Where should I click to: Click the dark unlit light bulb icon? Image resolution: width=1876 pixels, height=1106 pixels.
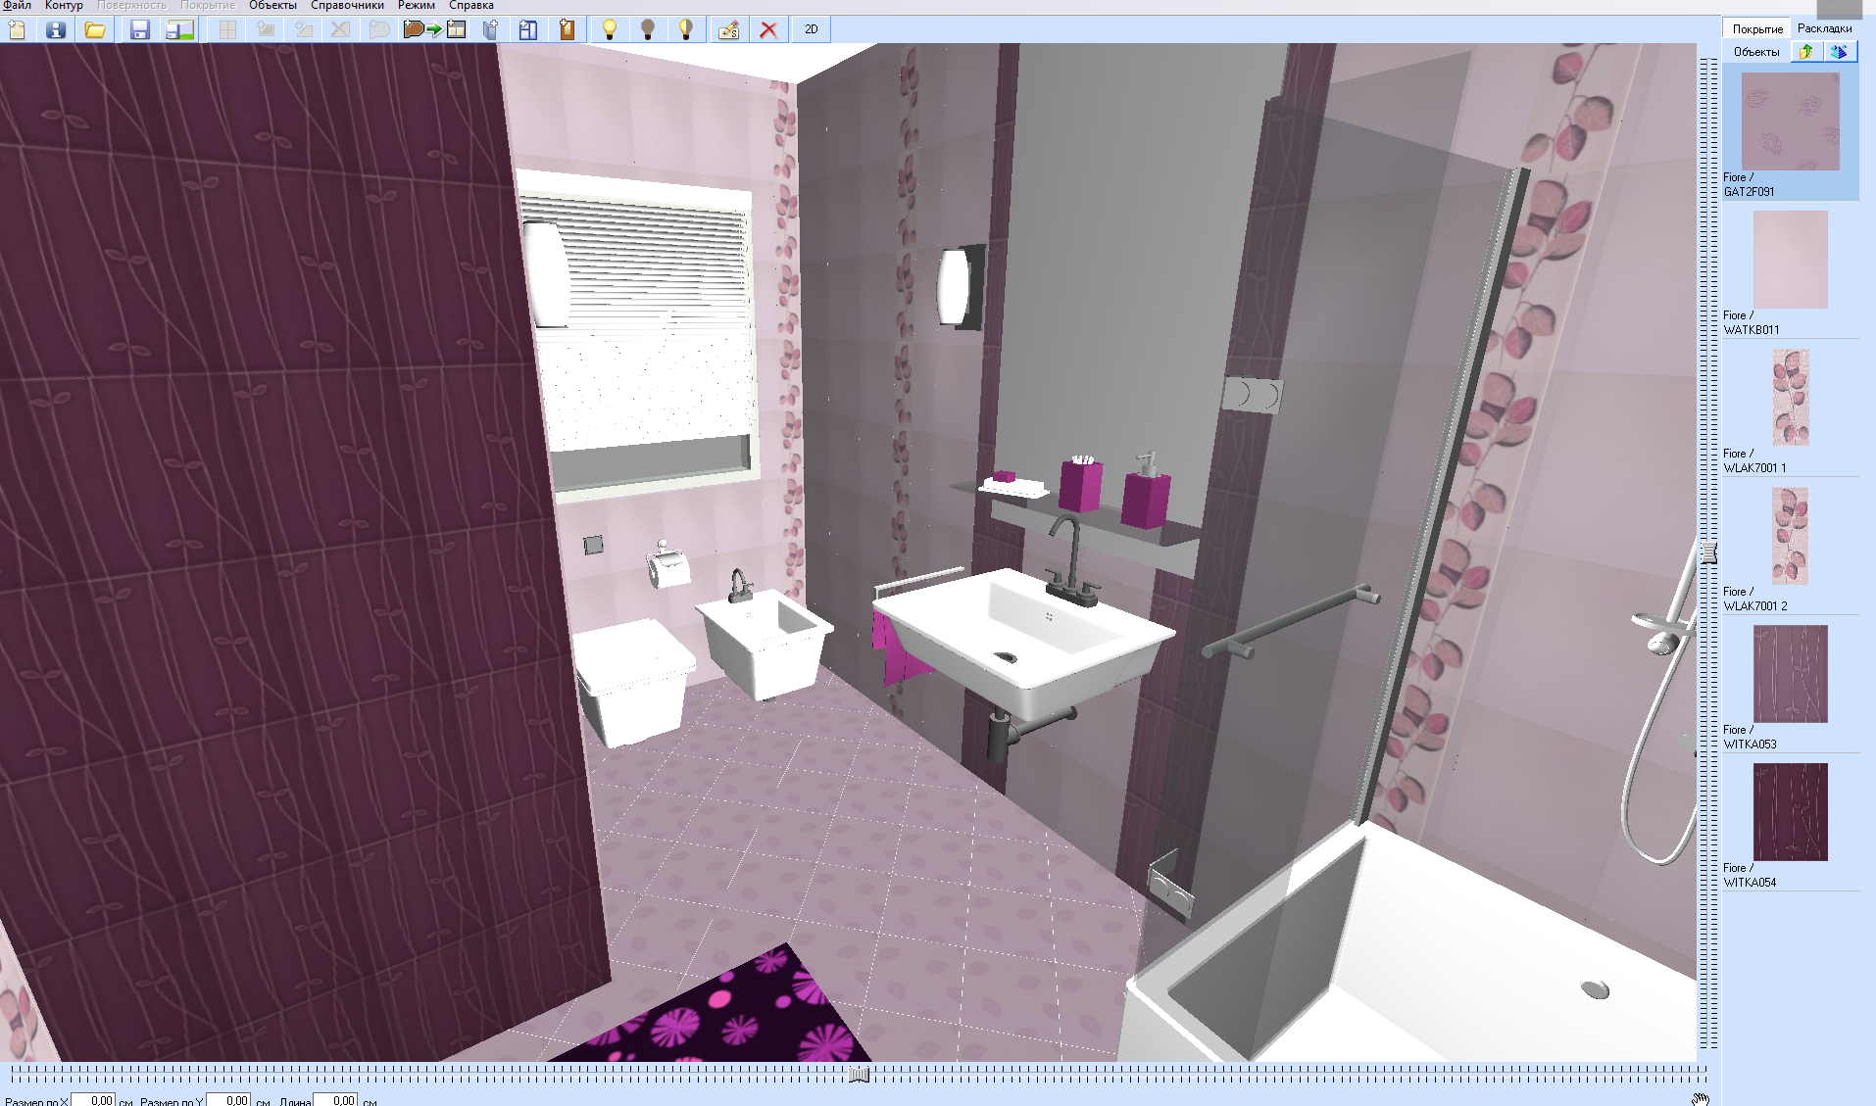tap(647, 29)
